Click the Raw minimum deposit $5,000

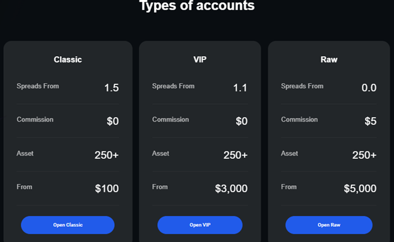coord(360,188)
